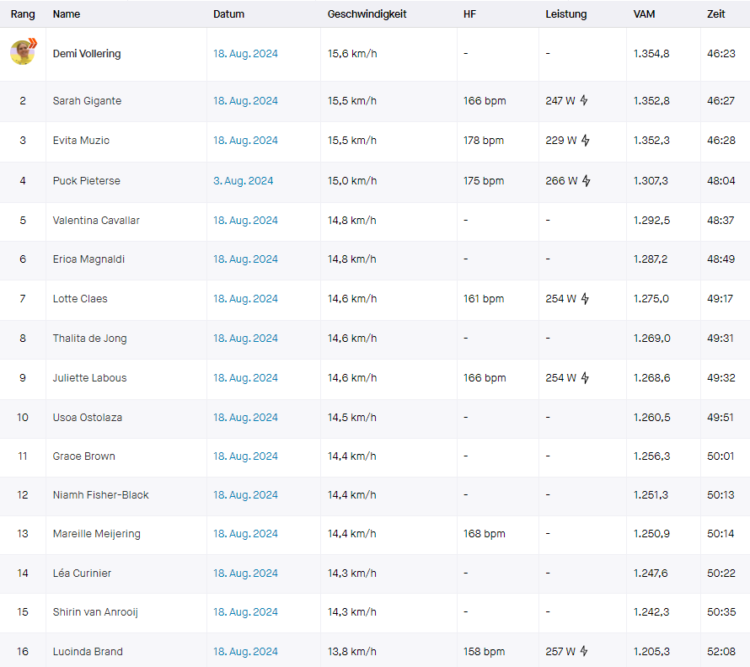This screenshot has width=750, height=667.
Task: Click the VAM column header
Action: (x=644, y=14)
